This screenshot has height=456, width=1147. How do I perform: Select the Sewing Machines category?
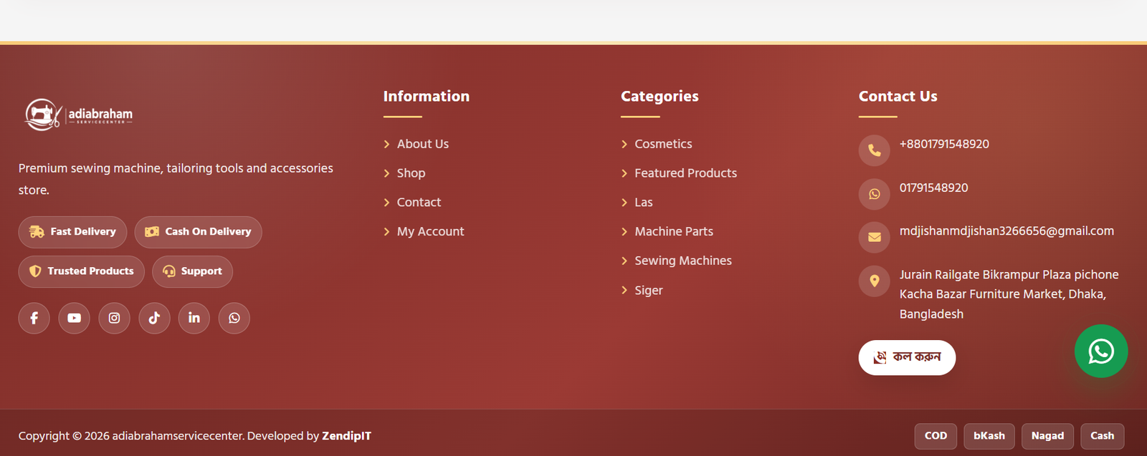(683, 261)
